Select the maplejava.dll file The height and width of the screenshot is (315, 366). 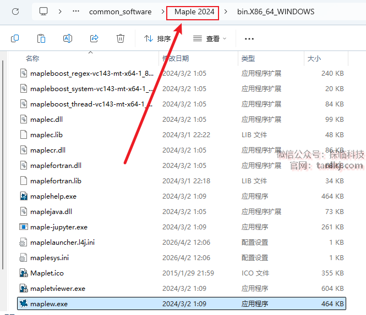[x=51, y=212]
